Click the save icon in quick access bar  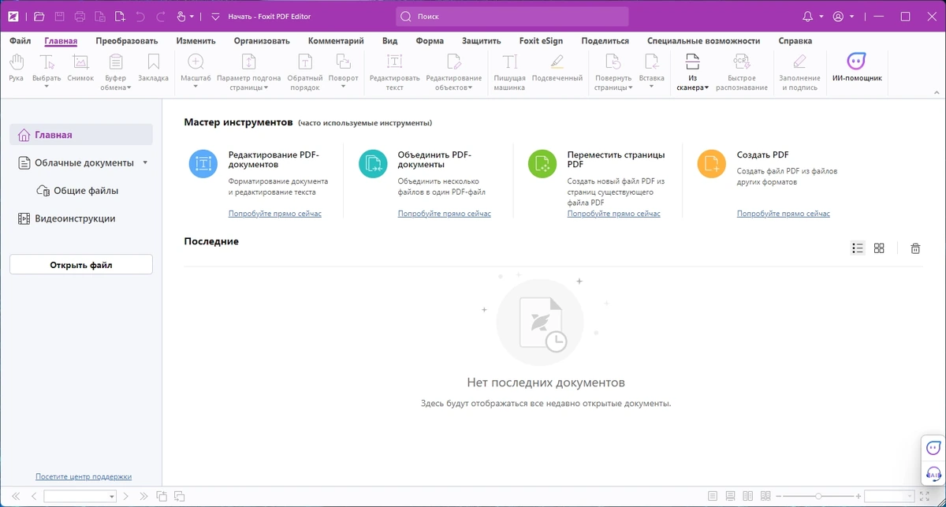pos(59,17)
